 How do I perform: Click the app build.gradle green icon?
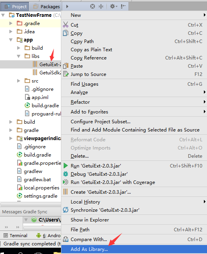pos(27,105)
